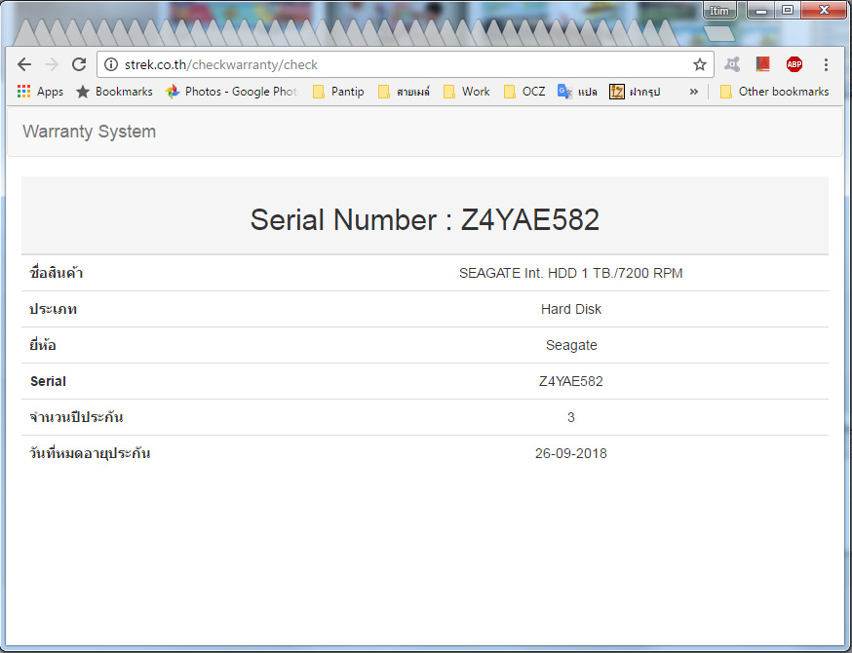Open the Other bookmarks folder
This screenshot has width=852, height=653.
coord(774,92)
